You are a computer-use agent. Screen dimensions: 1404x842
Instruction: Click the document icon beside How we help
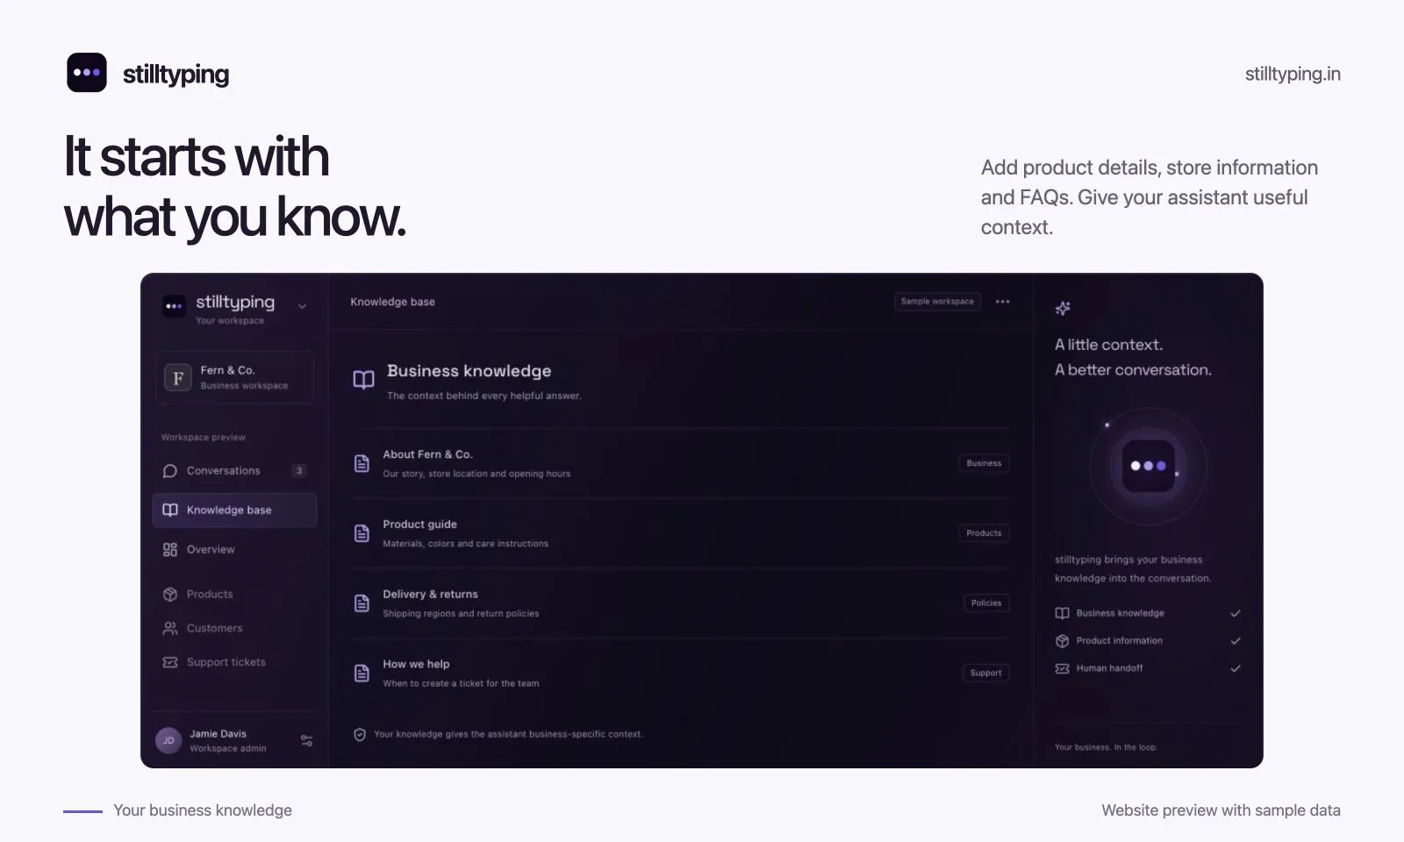(362, 674)
